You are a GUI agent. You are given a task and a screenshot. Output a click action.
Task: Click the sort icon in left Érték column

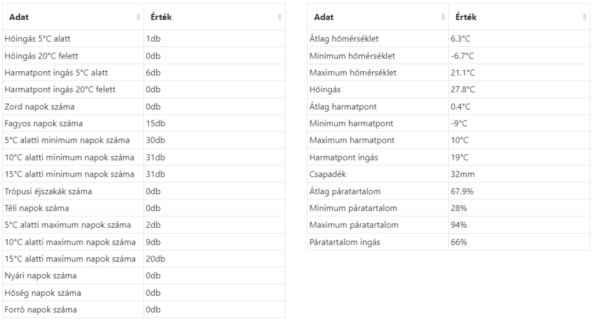(x=280, y=17)
